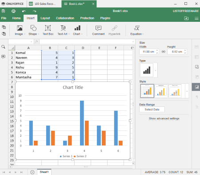Viewport: 200px width, 175px height.
Task: Open the chart settings sidebar icon
Action: pos(196,87)
